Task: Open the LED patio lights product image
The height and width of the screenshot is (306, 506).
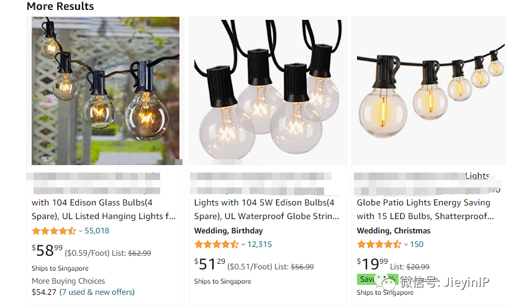Action: pos(430,91)
